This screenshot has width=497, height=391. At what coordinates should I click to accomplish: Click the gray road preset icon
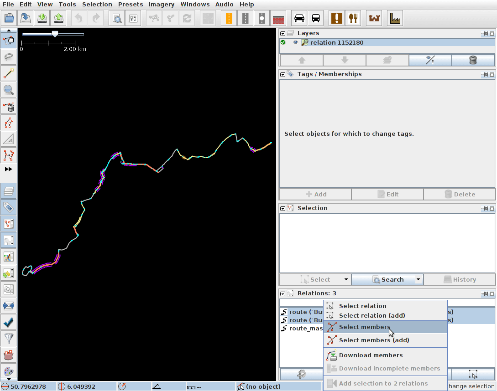pyautogui.click(x=246, y=18)
